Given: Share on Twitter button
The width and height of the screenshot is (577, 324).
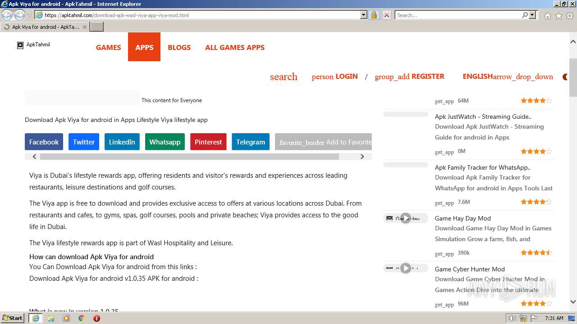Looking at the screenshot, I should [x=84, y=142].
